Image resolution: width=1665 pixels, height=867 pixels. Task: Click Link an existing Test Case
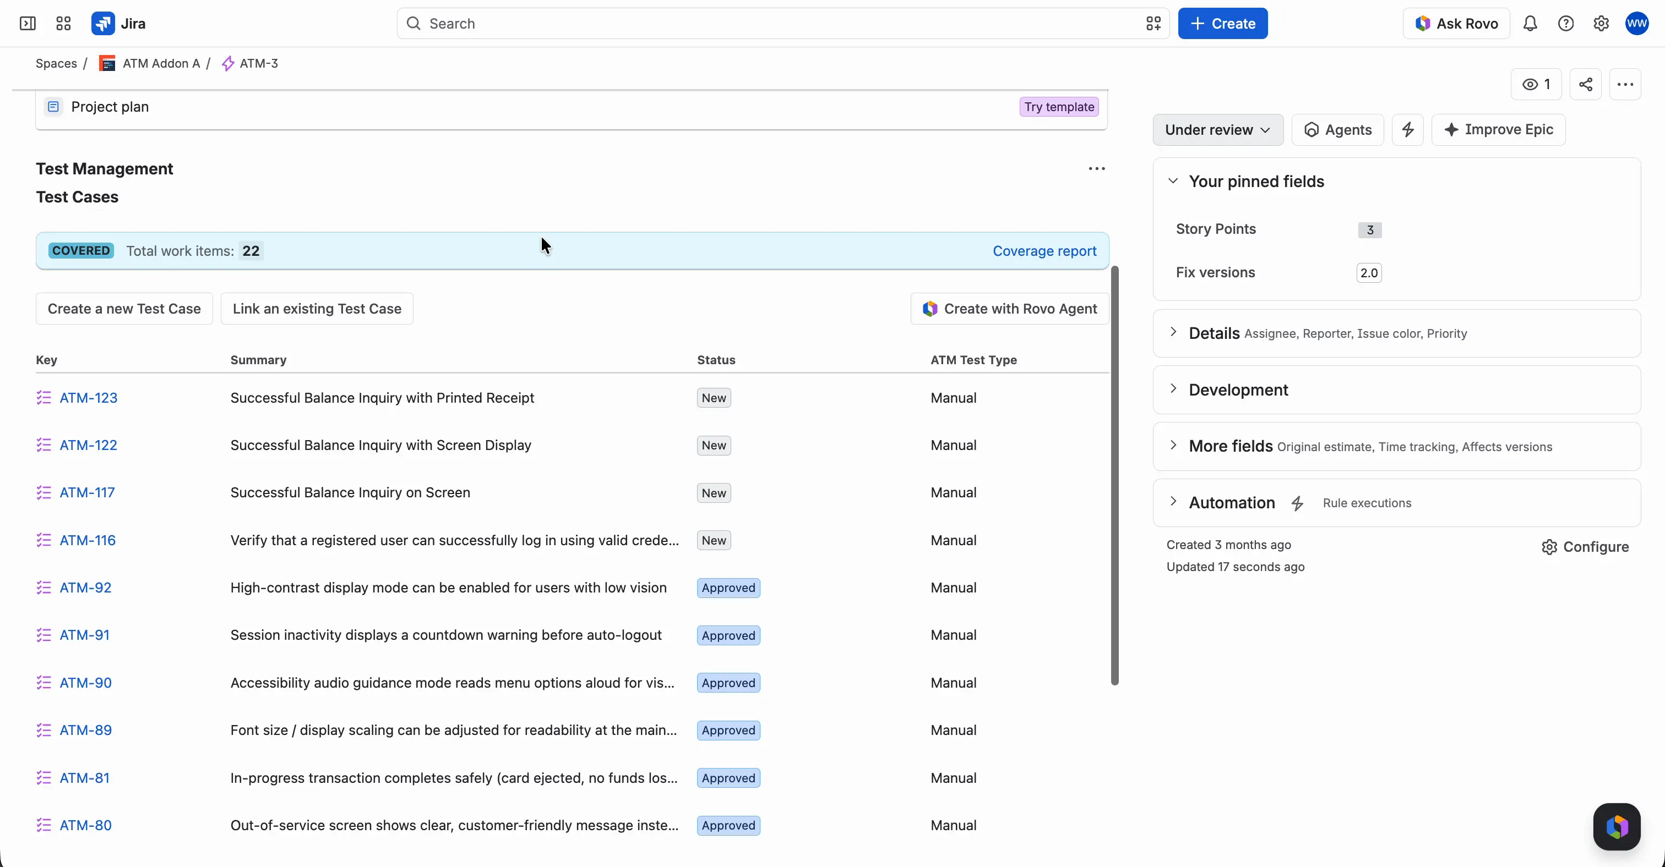317,309
